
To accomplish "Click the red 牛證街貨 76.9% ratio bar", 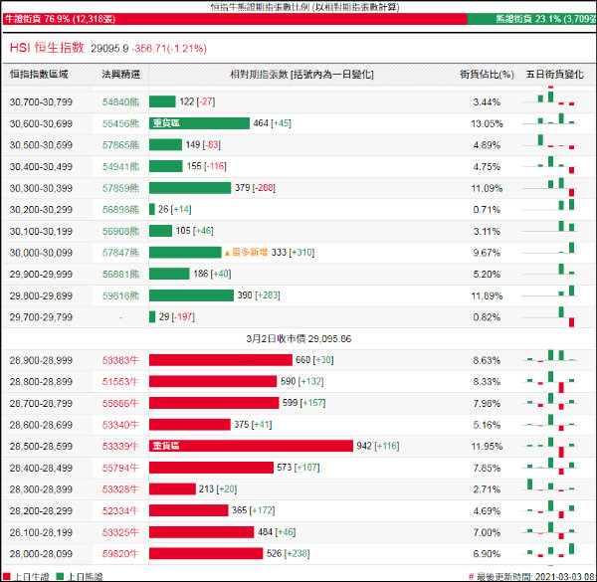I will click(x=235, y=19).
